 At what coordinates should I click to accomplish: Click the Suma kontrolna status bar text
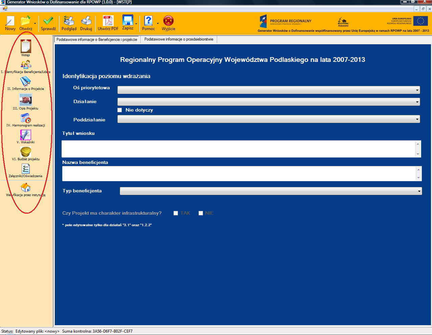(x=97, y=331)
